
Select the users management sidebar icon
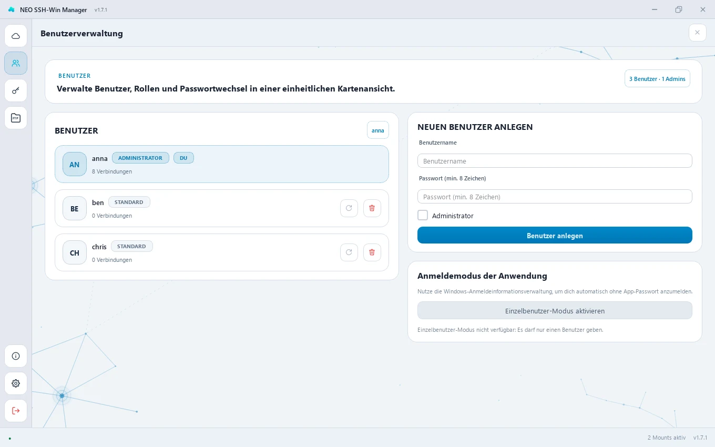coord(16,63)
